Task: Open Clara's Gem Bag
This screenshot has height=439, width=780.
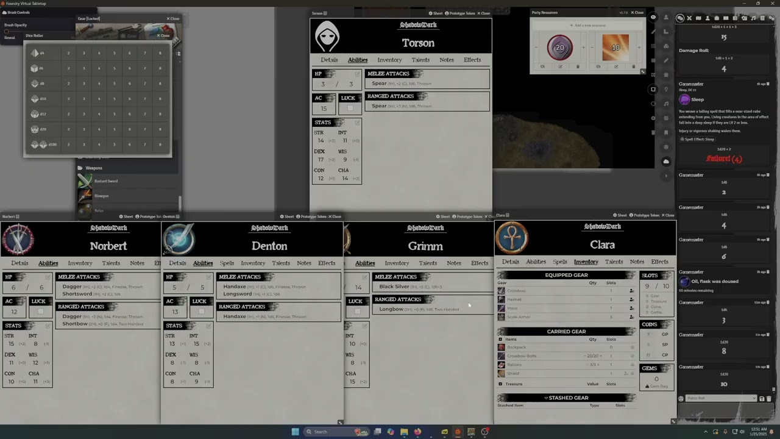Action: (656, 386)
